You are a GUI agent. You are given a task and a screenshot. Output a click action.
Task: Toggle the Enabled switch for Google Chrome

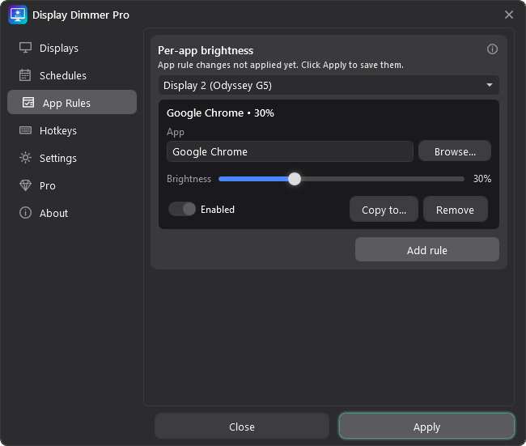[x=182, y=209]
